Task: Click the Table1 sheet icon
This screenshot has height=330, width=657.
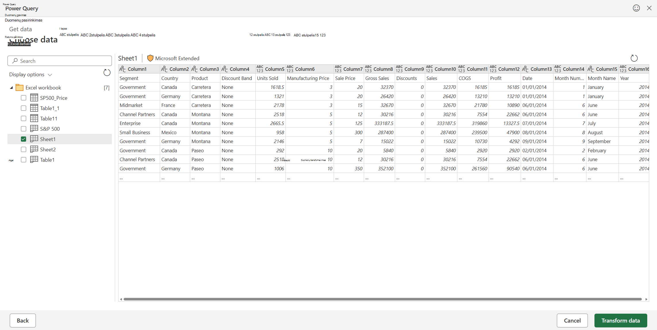Action: pos(34,160)
